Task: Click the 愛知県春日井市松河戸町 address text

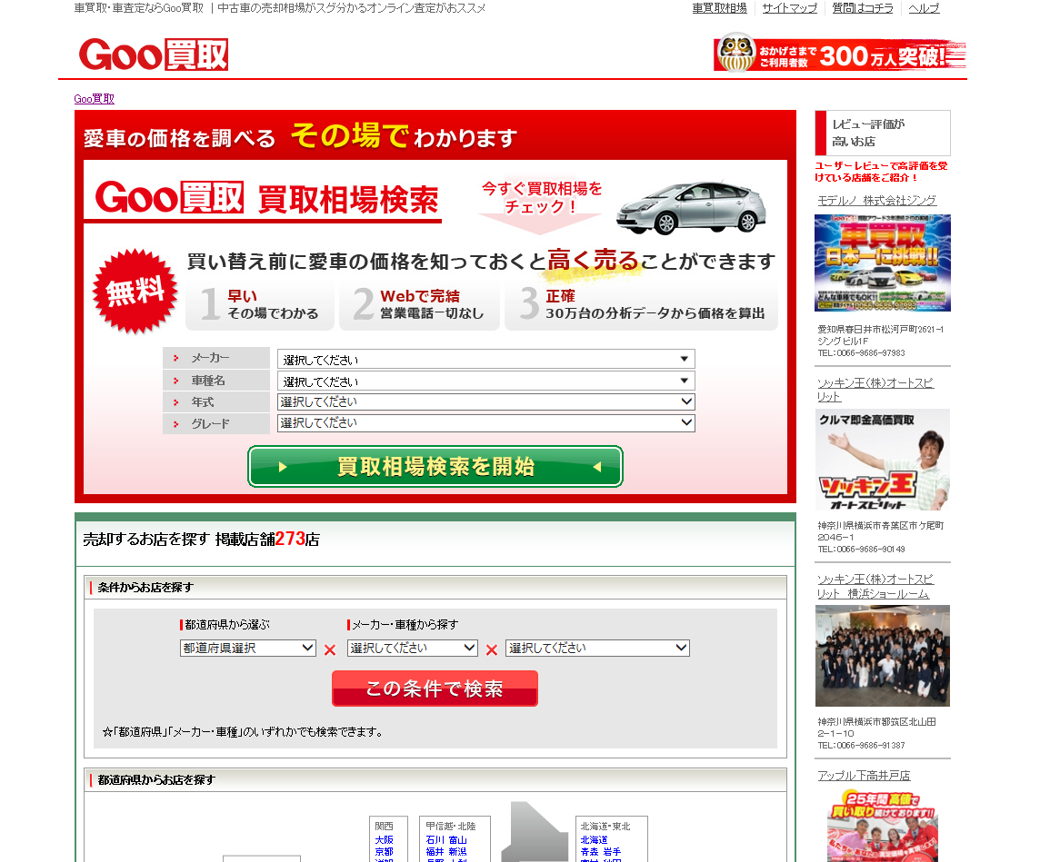Action: [881, 335]
